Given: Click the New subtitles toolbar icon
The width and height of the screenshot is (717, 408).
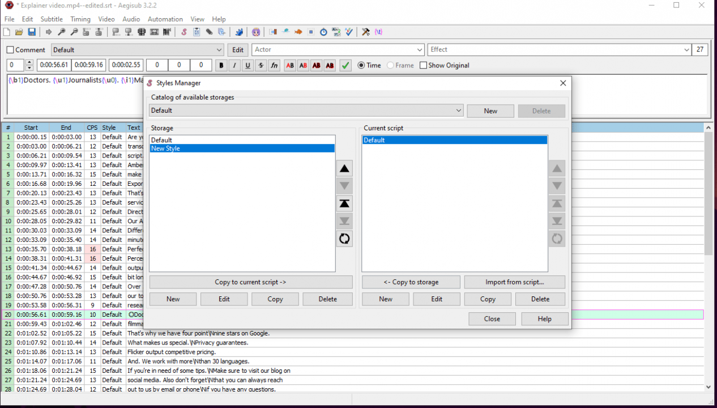Looking at the screenshot, I should tap(7, 32).
